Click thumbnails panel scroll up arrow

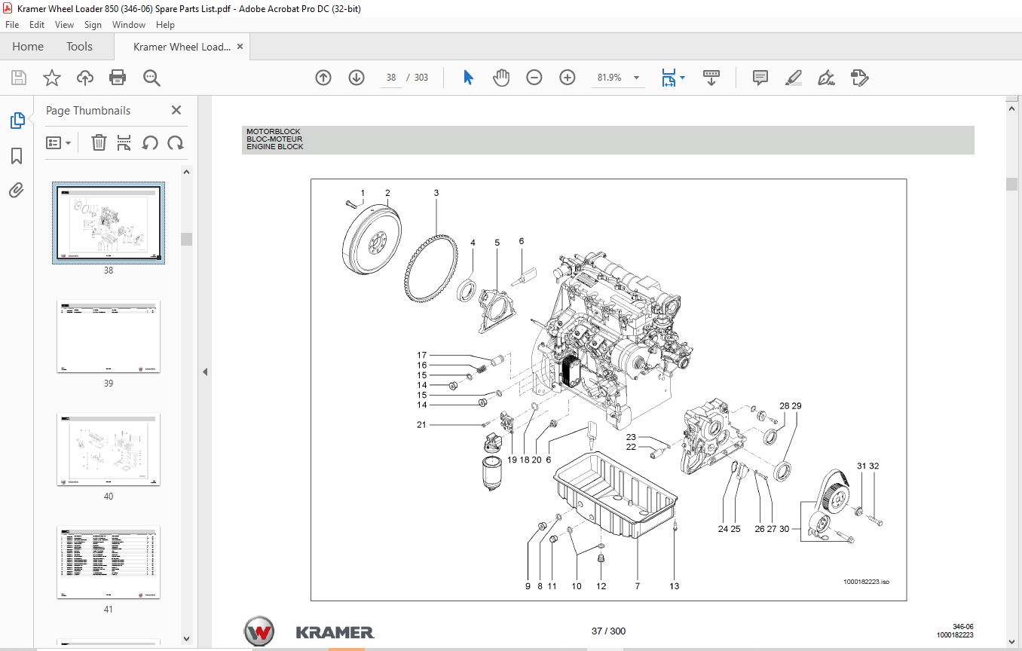[x=186, y=172]
